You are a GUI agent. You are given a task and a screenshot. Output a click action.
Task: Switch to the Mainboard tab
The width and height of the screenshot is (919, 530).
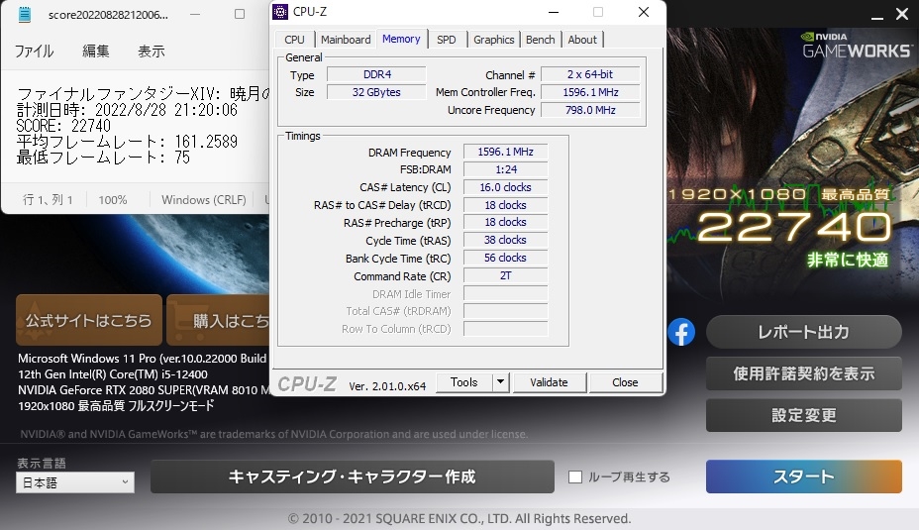(x=346, y=40)
